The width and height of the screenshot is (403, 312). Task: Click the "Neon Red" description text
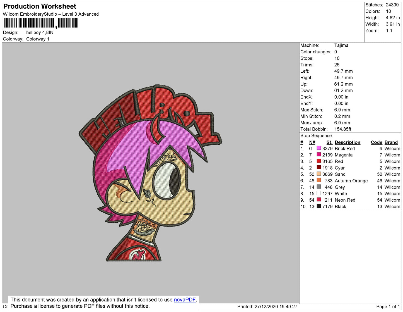345,200
